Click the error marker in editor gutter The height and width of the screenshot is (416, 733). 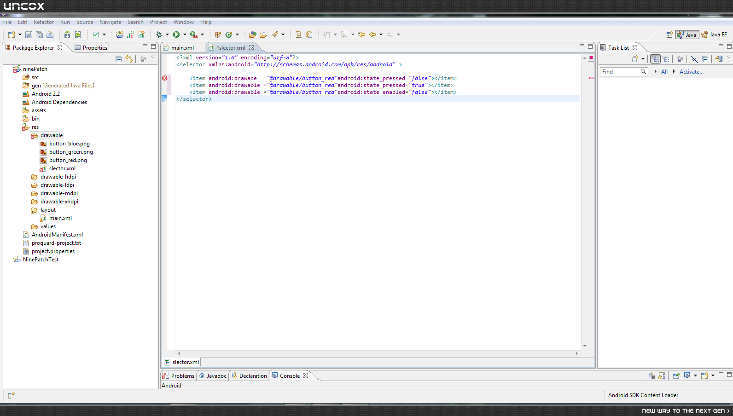[164, 78]
